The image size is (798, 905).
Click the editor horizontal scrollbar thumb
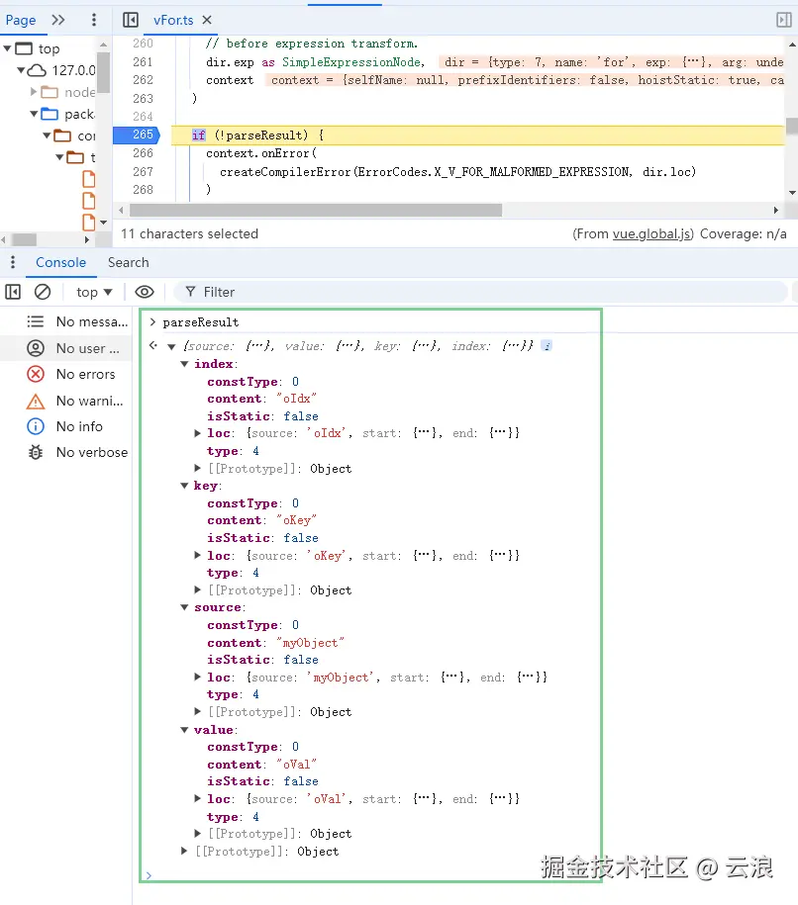click(316, 210)
